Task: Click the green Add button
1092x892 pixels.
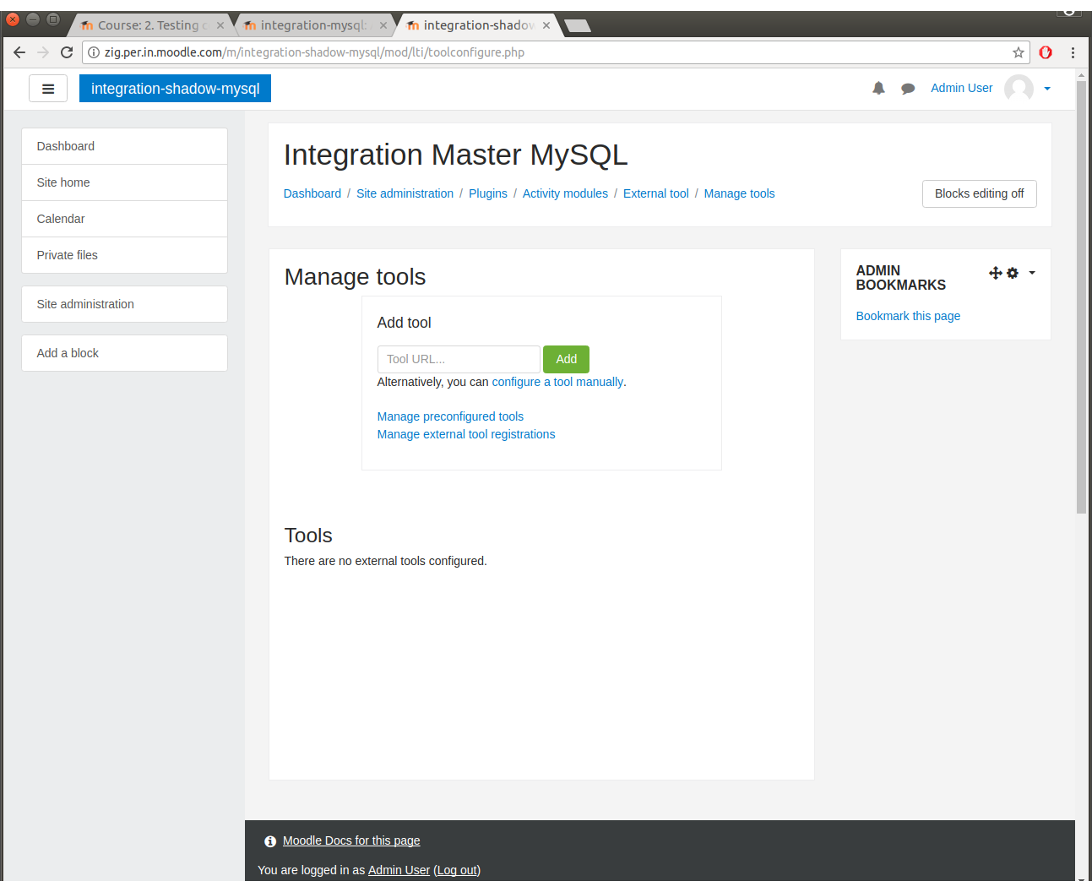Action: coord(566,359)
